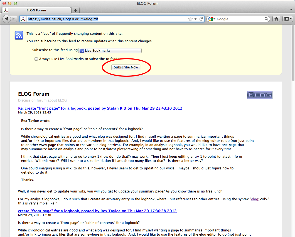Go to the home page via house icon
The height and width of the screenshot is (237, 295).
pyautogui.click(x=276, y=19)
